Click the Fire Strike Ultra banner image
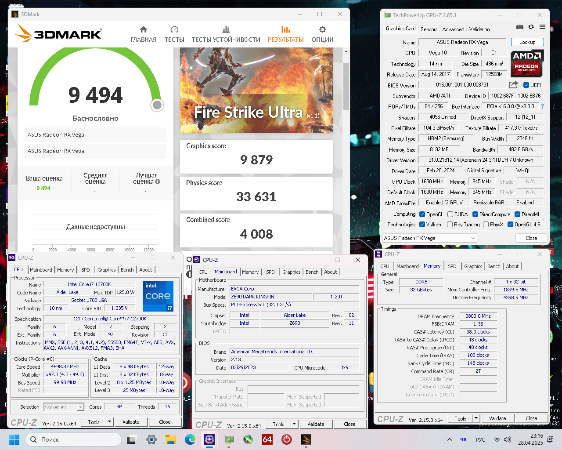This screenshot has width=562, height=450. click(256, 91)
